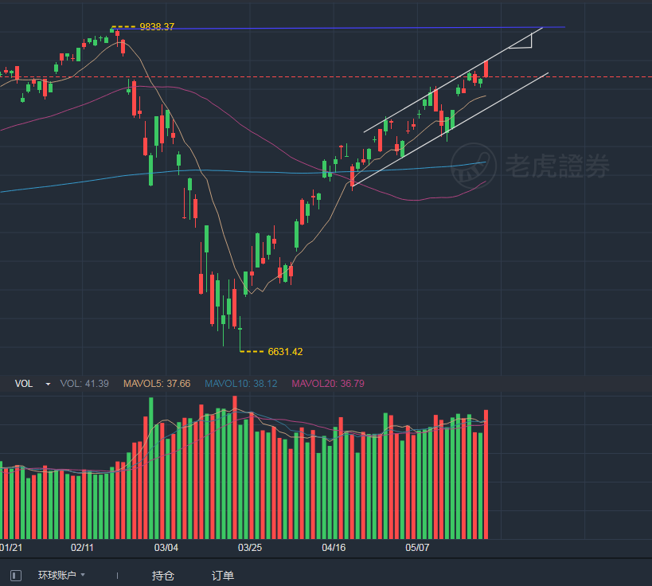Switch to the 订单 tab
The width and height of the screenshot is (652, 586).
(x=223, y=575)
